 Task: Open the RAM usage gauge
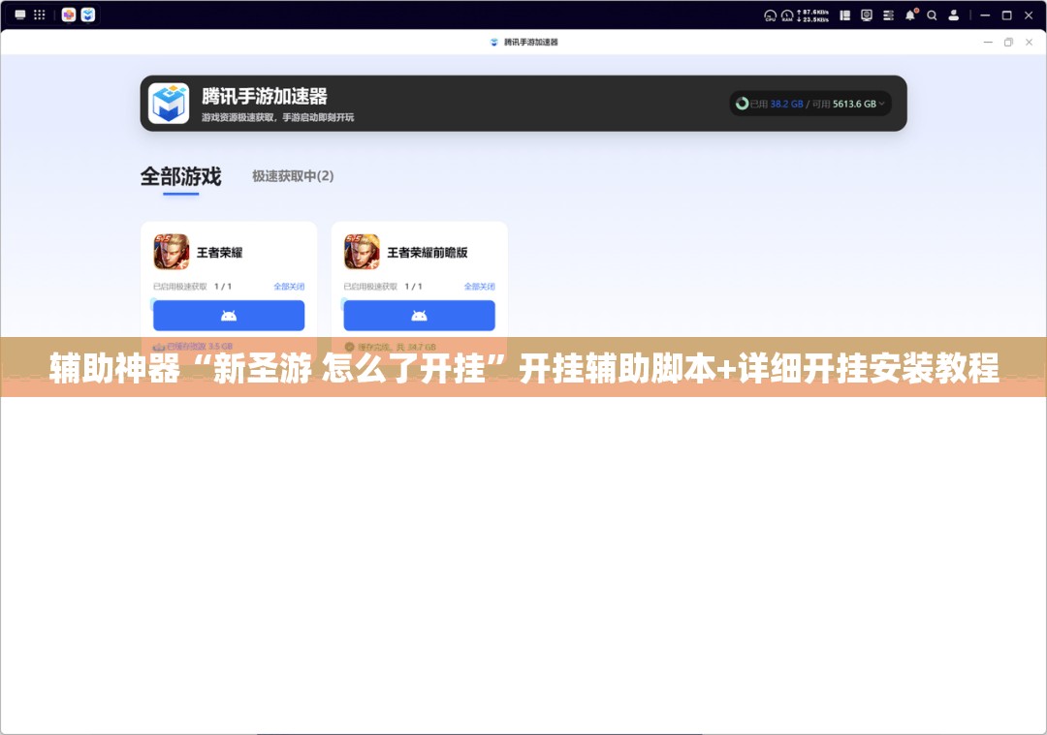(x=787, y=15)
